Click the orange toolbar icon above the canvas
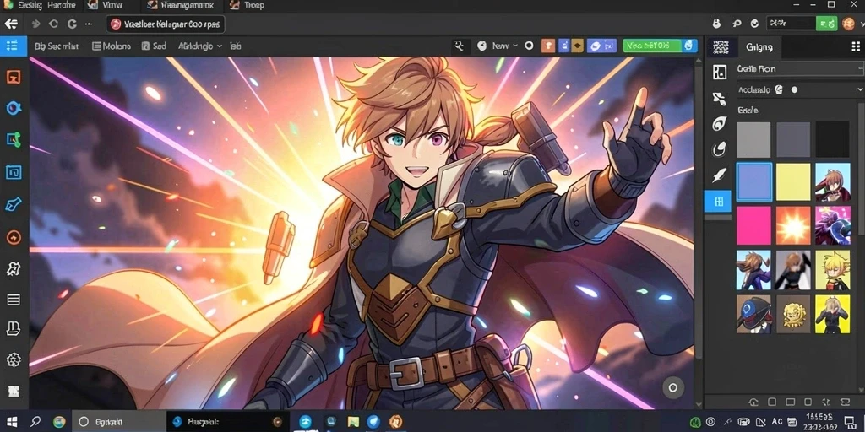 [x=547, y=46]
